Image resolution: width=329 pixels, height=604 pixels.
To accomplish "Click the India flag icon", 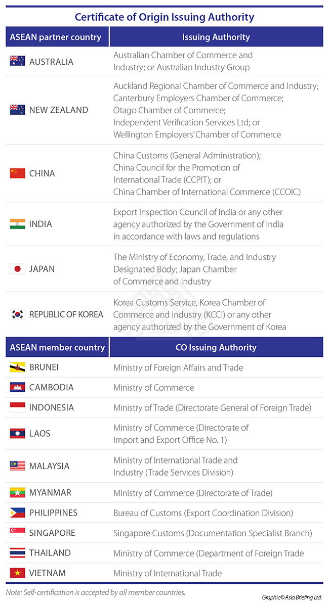I will click(17, 224).
